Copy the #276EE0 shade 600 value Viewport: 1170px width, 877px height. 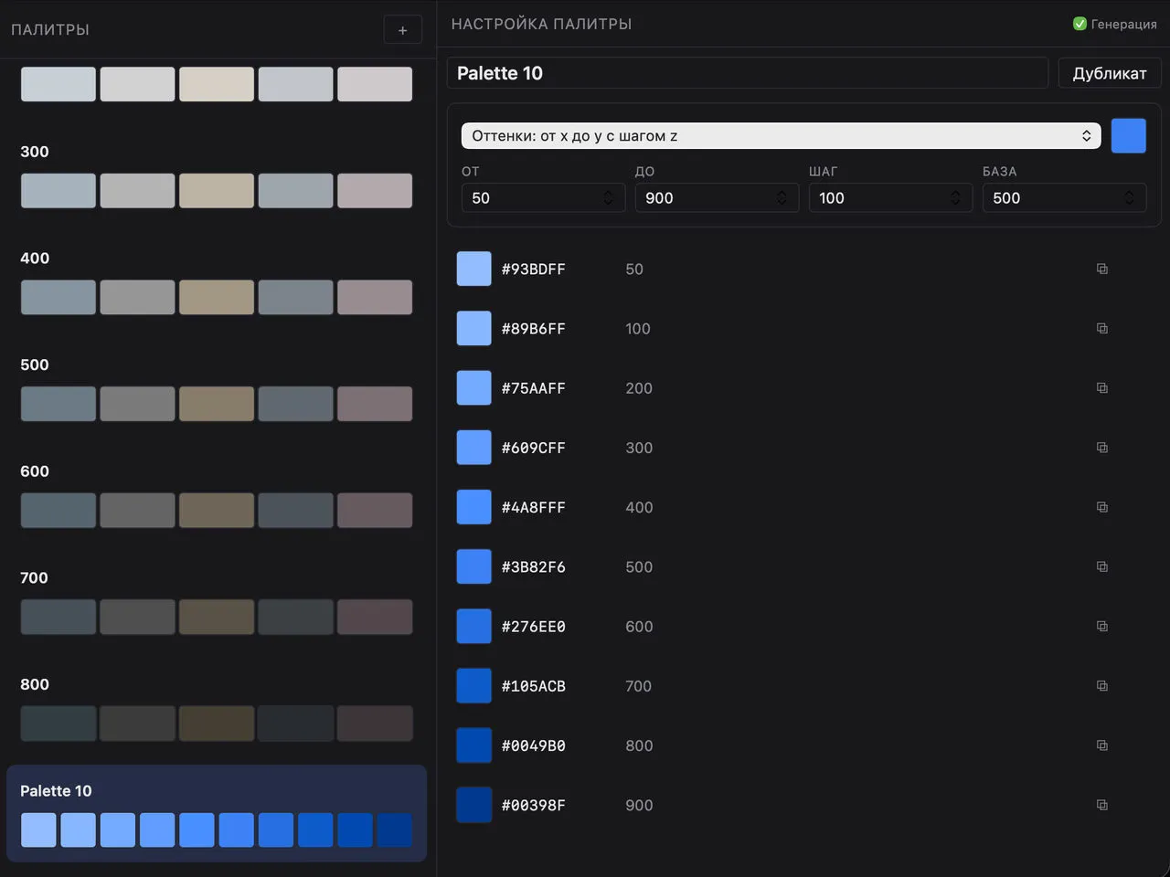(1101, 627)
